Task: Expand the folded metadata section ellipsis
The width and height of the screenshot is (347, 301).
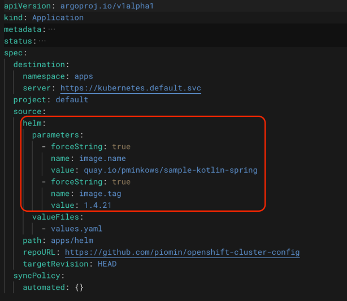Action: click(52, 29)
